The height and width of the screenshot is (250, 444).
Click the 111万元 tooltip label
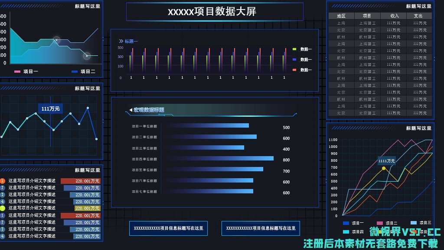(x=51, y=109)
